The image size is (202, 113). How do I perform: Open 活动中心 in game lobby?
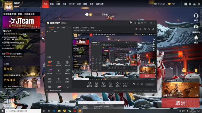(x=184, y=72)
